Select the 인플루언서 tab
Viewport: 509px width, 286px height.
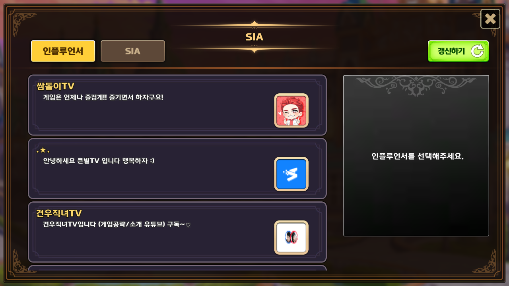tap(63, 51)
